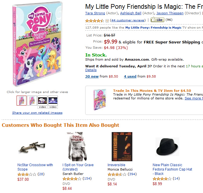The width and height of the screenshot is (203, 193).
Task: Open the Tara Strong actor link
Action: pyautogui.click(x=95, y=13)
